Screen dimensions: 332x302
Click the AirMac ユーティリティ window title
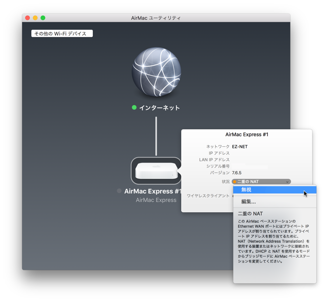[156, 18]
